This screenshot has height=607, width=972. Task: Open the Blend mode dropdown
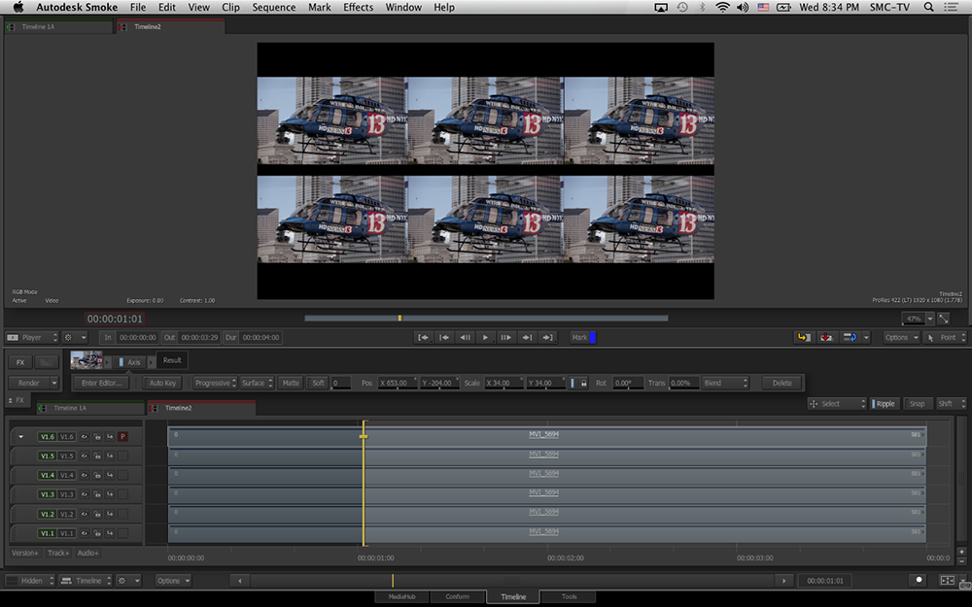724,384
